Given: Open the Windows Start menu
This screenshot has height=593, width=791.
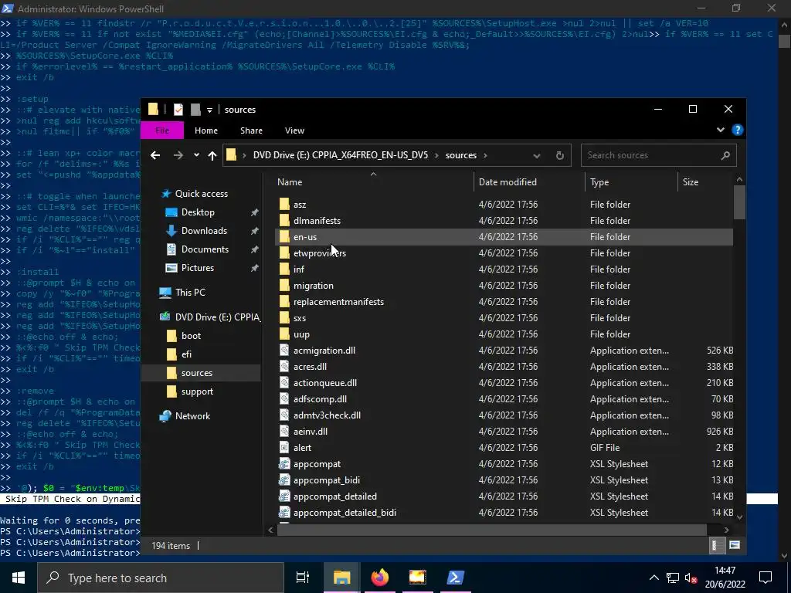Looking at the screenshot, I should (x=19, y=578).
